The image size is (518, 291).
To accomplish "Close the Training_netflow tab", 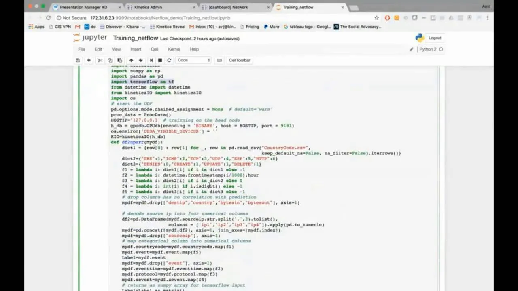I will pos(343,7).
